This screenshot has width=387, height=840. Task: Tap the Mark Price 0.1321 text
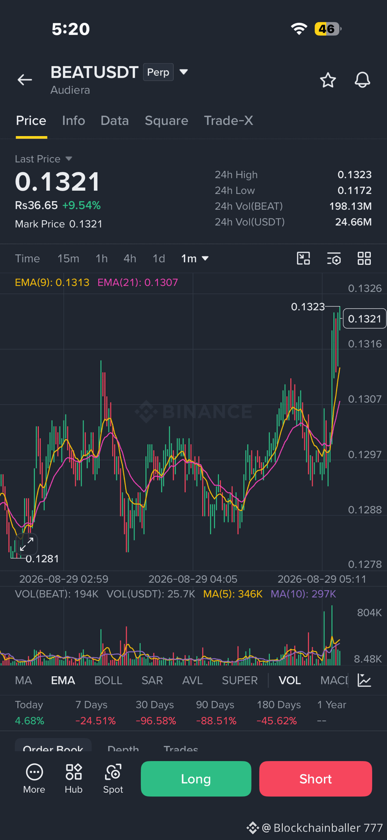click(58, 224)
